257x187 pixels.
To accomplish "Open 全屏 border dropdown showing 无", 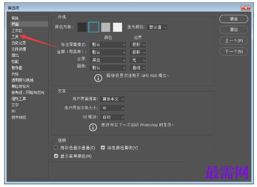I will pyautogui.click(x=138, y=60).
